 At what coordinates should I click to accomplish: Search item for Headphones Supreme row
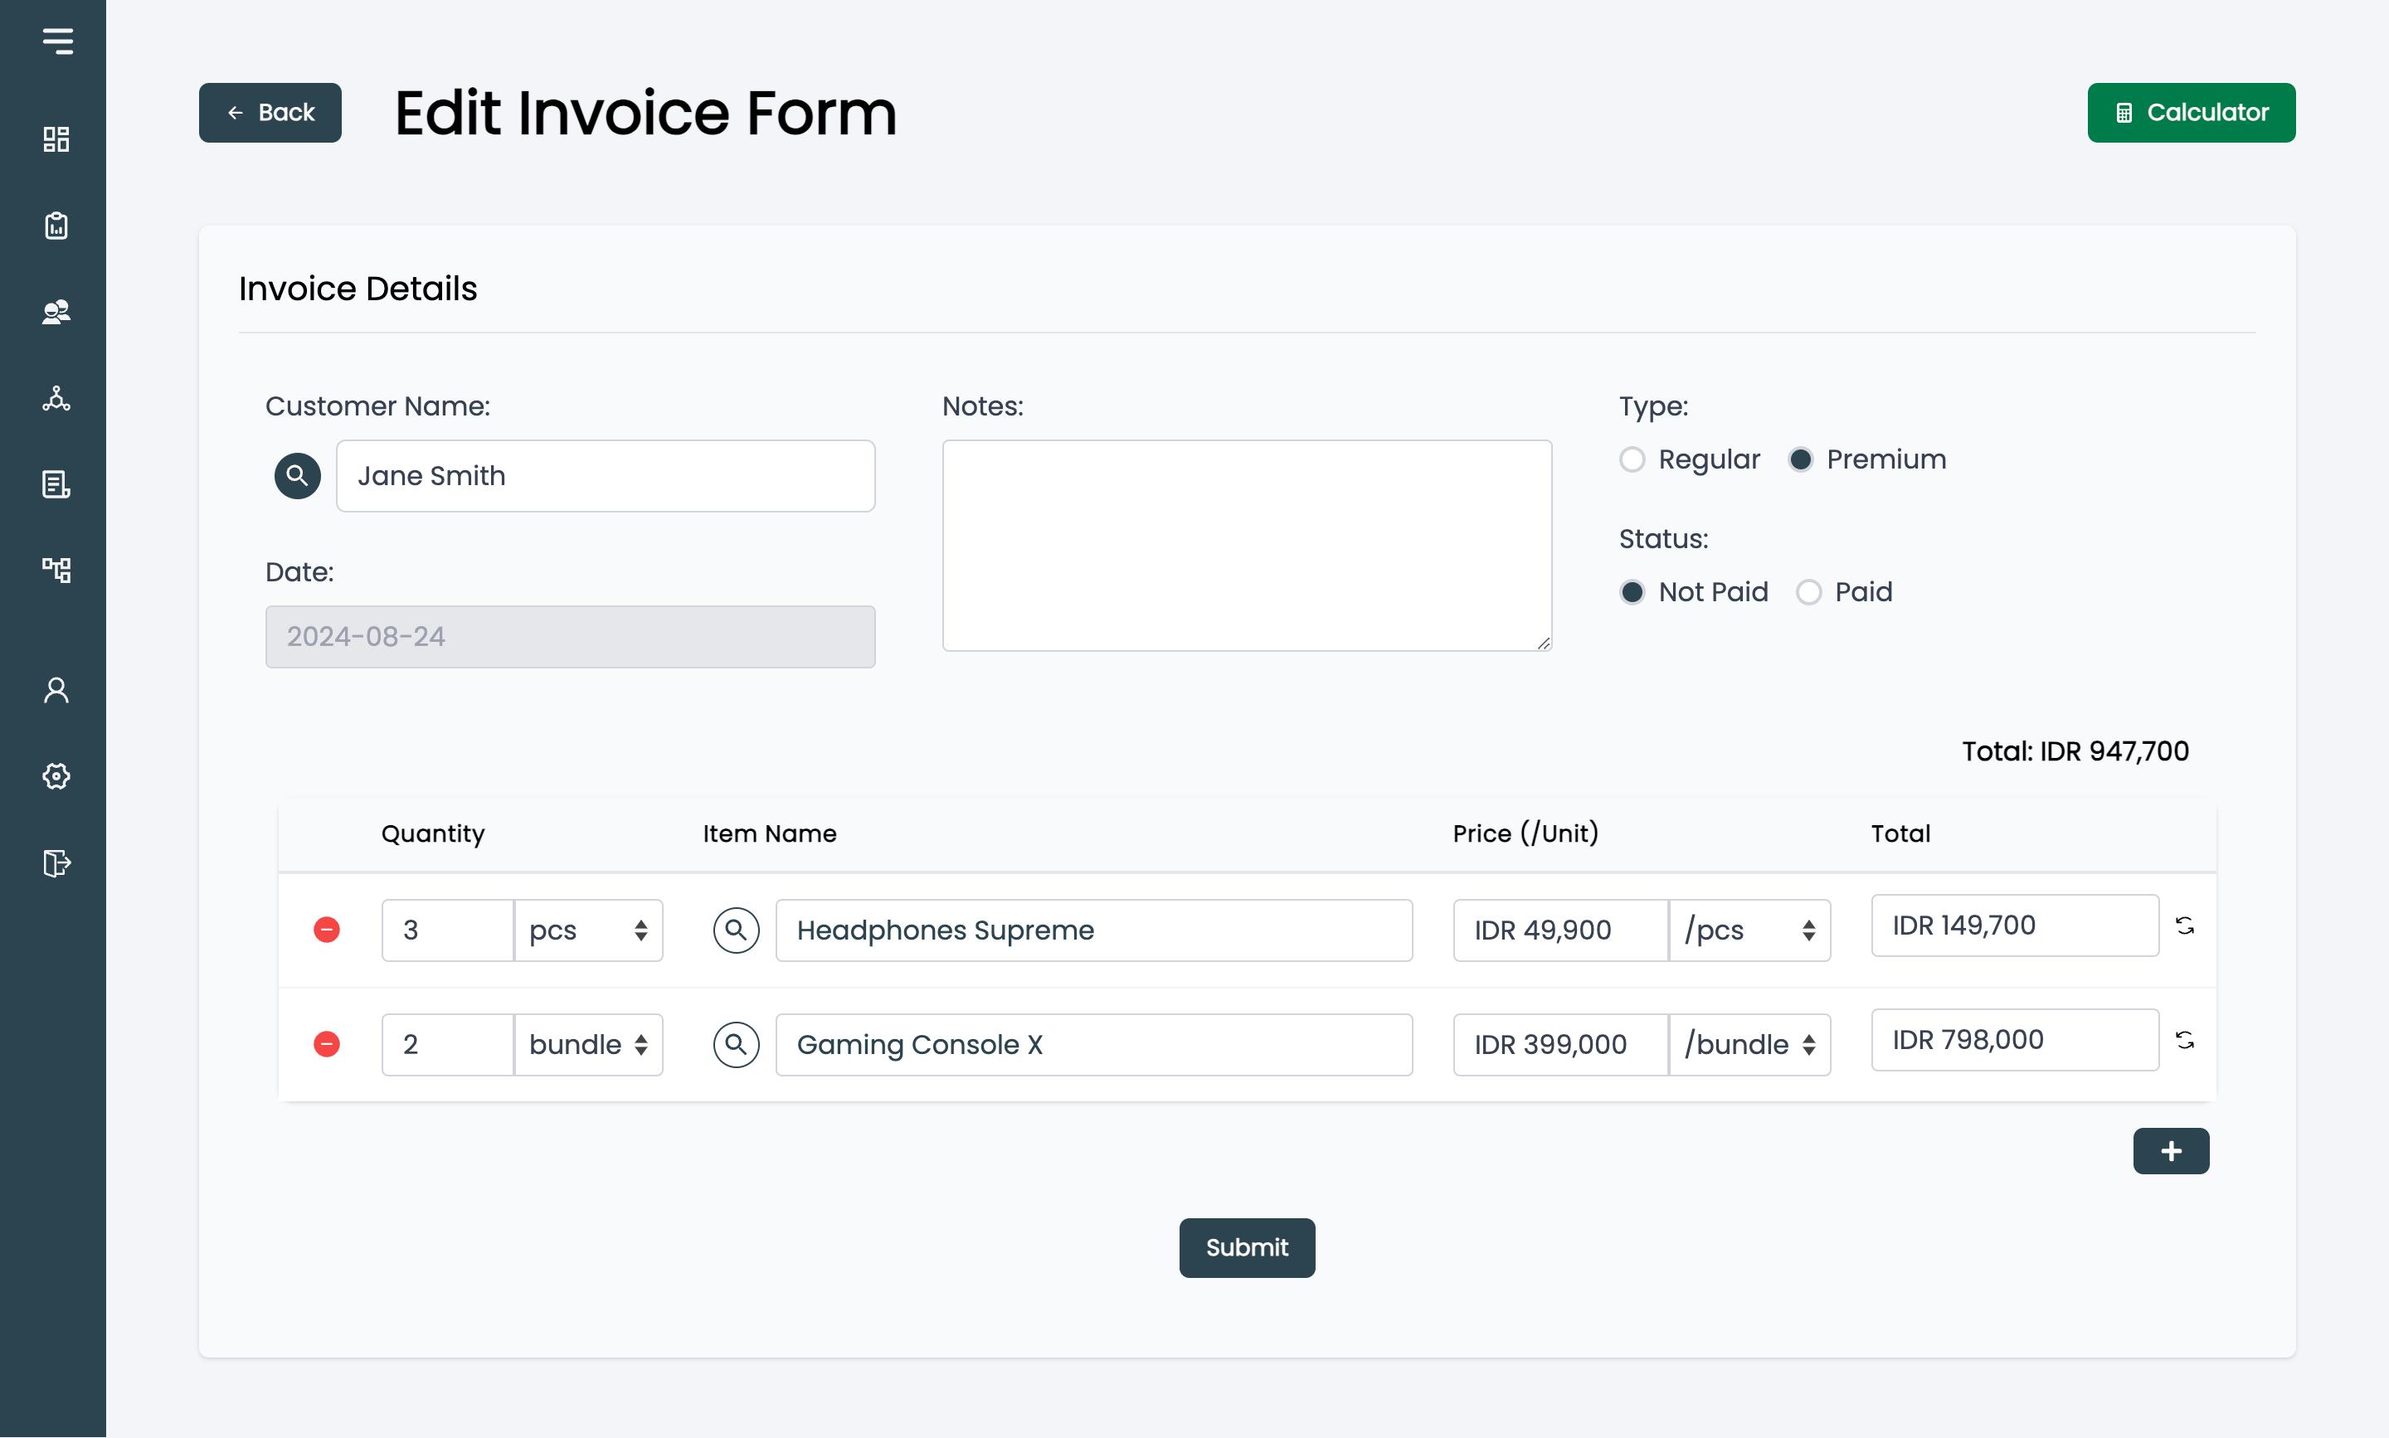[x=737, y=930]
